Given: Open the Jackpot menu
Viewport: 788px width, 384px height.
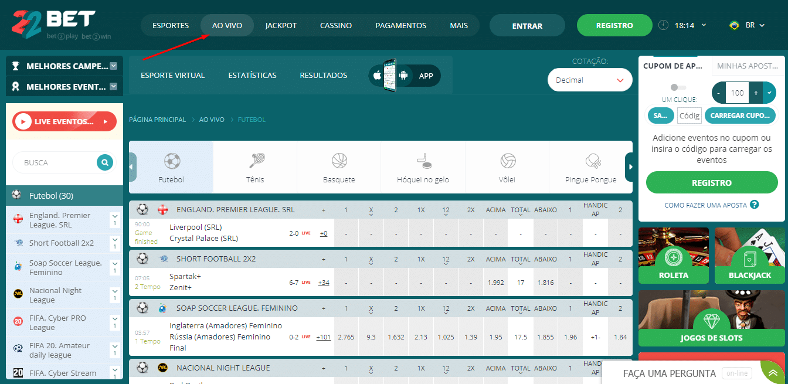Looking at the screenshot, I should 281,26.
